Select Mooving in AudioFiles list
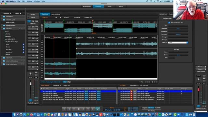 point(8,36)
